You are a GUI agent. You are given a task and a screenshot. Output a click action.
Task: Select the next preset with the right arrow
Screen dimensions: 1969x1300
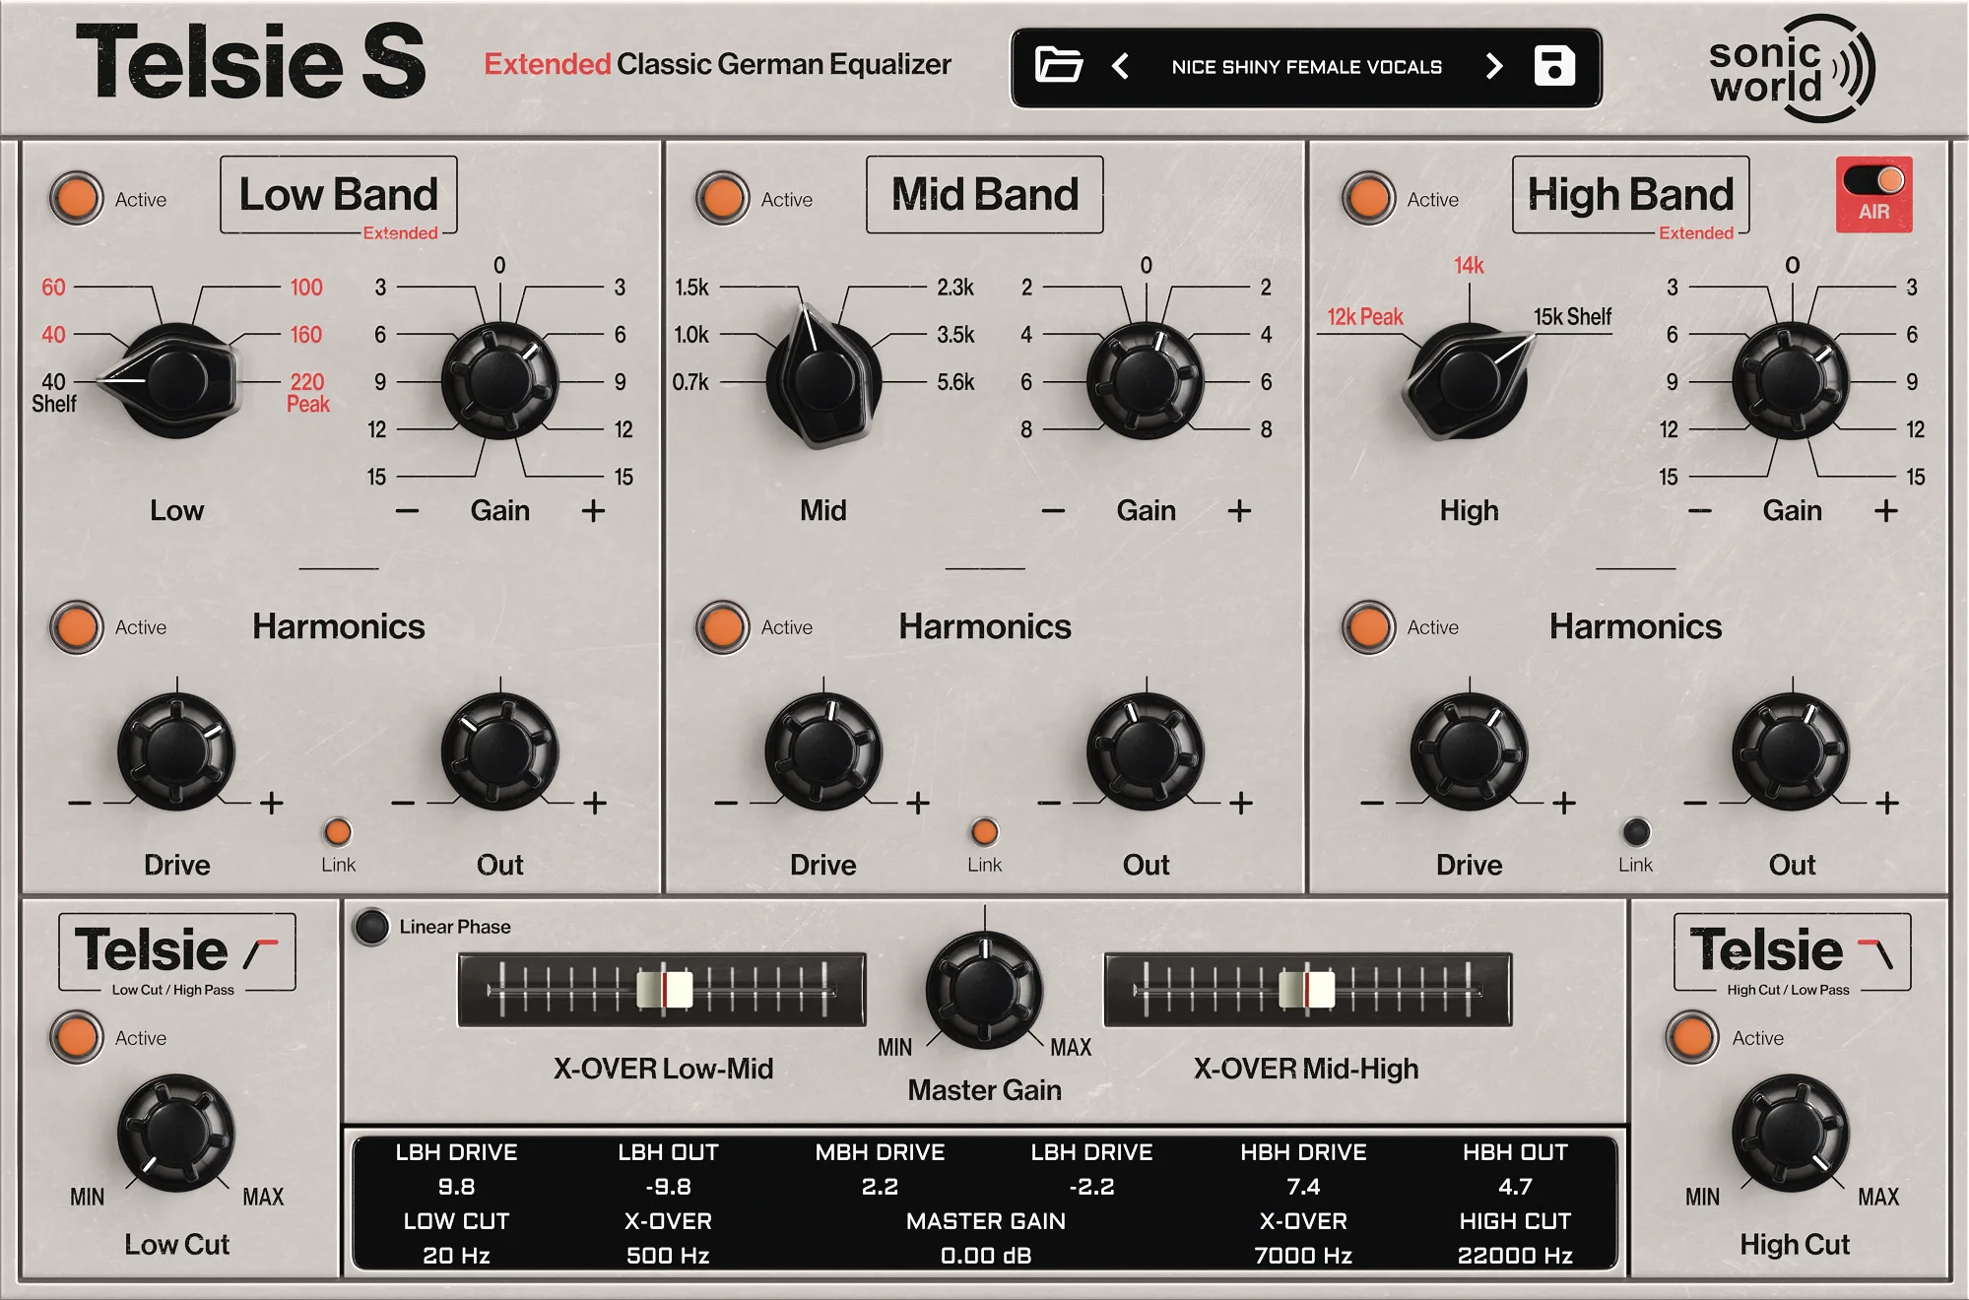coord(1493,66)
